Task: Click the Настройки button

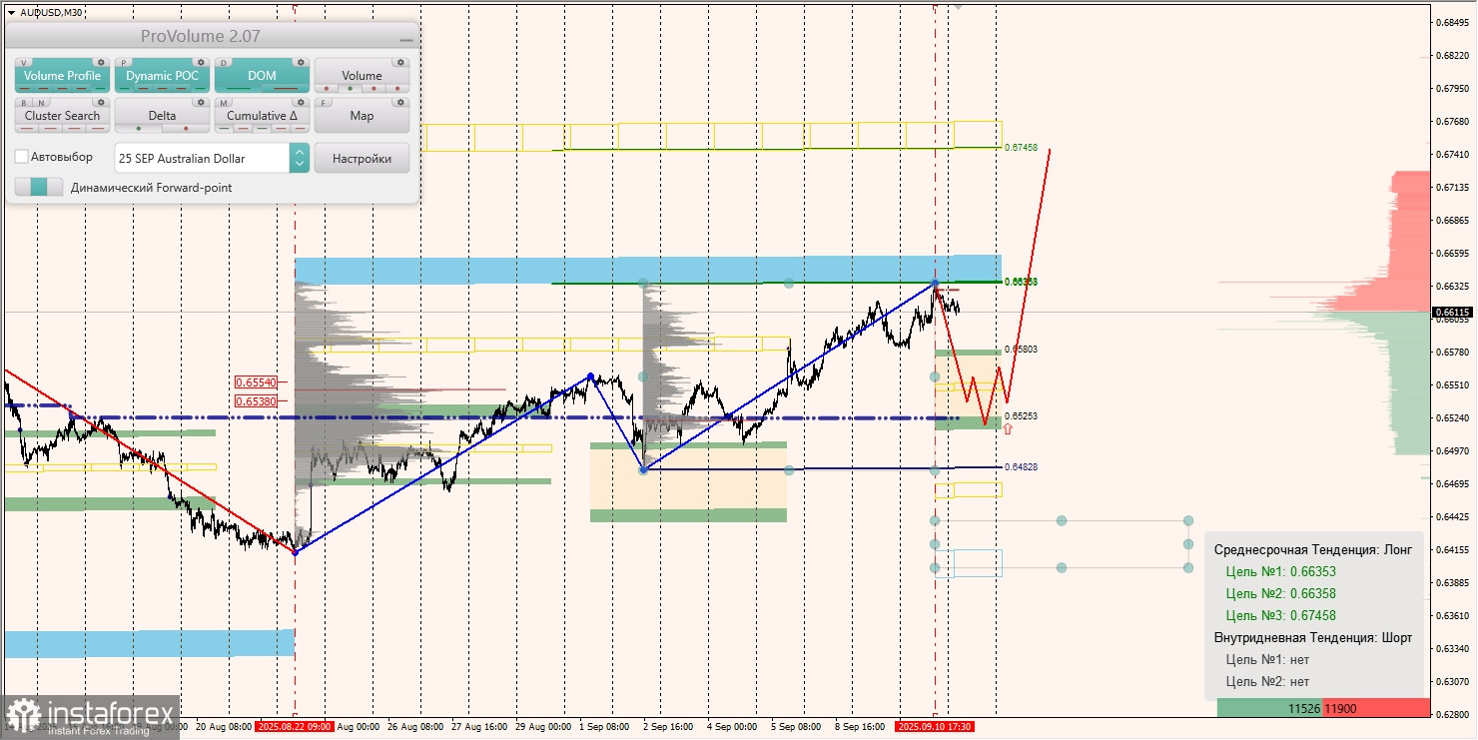Action: tap(362, 158)
